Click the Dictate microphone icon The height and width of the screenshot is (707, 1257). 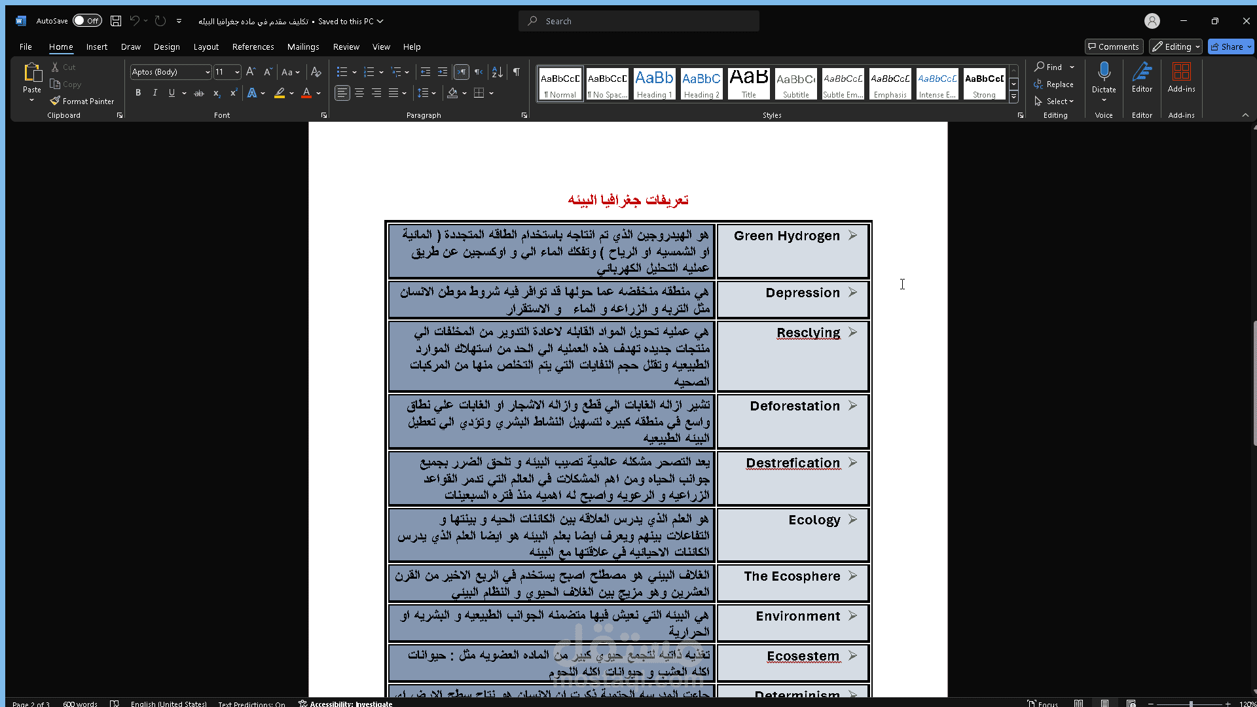[1104, 72]
